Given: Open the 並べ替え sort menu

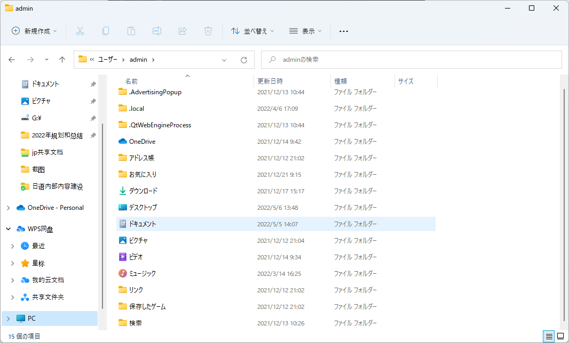Looking at the screenshot, I should (x=252, y=31).
